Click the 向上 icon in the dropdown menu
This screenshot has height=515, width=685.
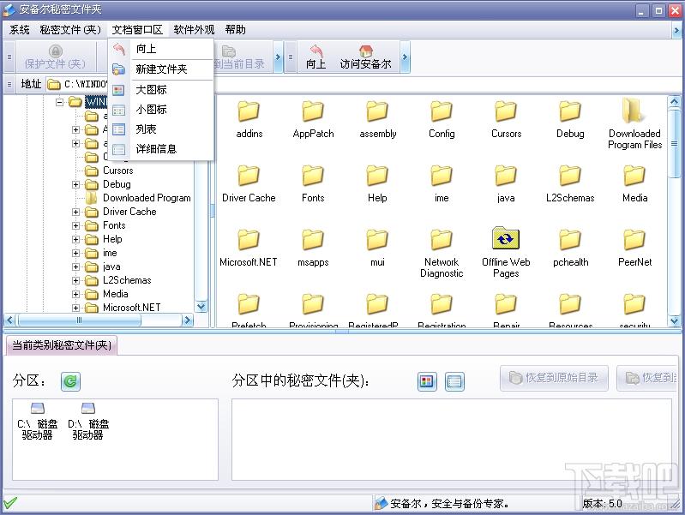coord(119,49)
